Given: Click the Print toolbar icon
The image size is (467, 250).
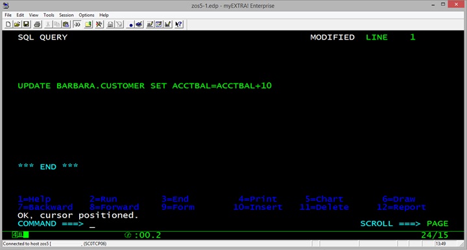Looking at the screenshot, I should [x=37, y=25].
